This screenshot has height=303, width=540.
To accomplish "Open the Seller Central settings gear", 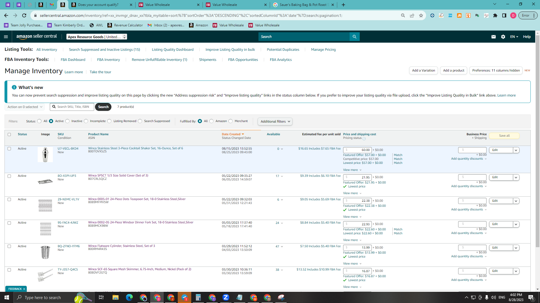I will (x=503, y=37).
